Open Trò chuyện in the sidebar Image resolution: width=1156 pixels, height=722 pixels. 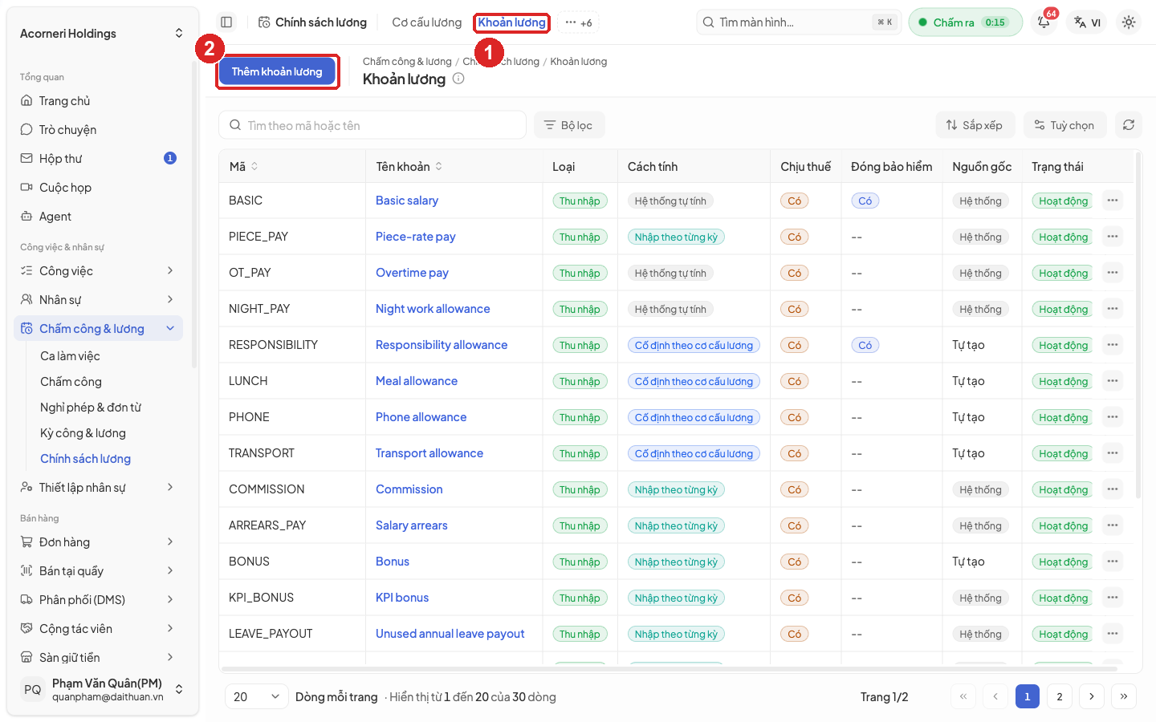point(98,130)
